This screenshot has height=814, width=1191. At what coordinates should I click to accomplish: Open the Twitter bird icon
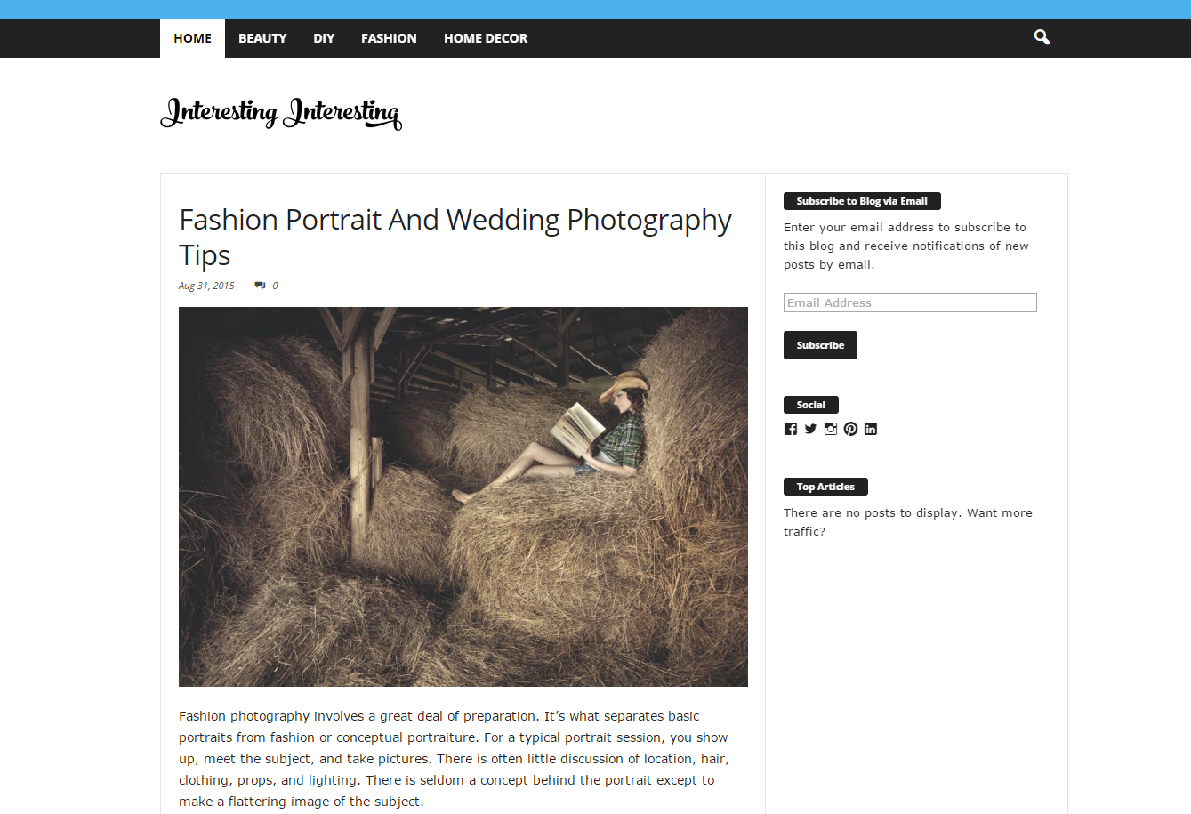810,429
